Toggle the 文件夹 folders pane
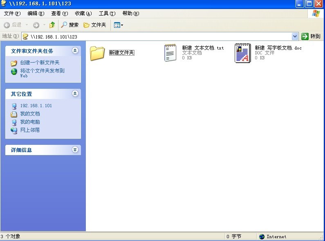Image resolution: width=325 pixels, height=241 pixels. point(95,25)
